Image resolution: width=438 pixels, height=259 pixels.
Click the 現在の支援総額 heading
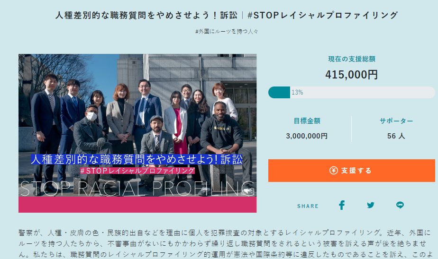(352, 59)
